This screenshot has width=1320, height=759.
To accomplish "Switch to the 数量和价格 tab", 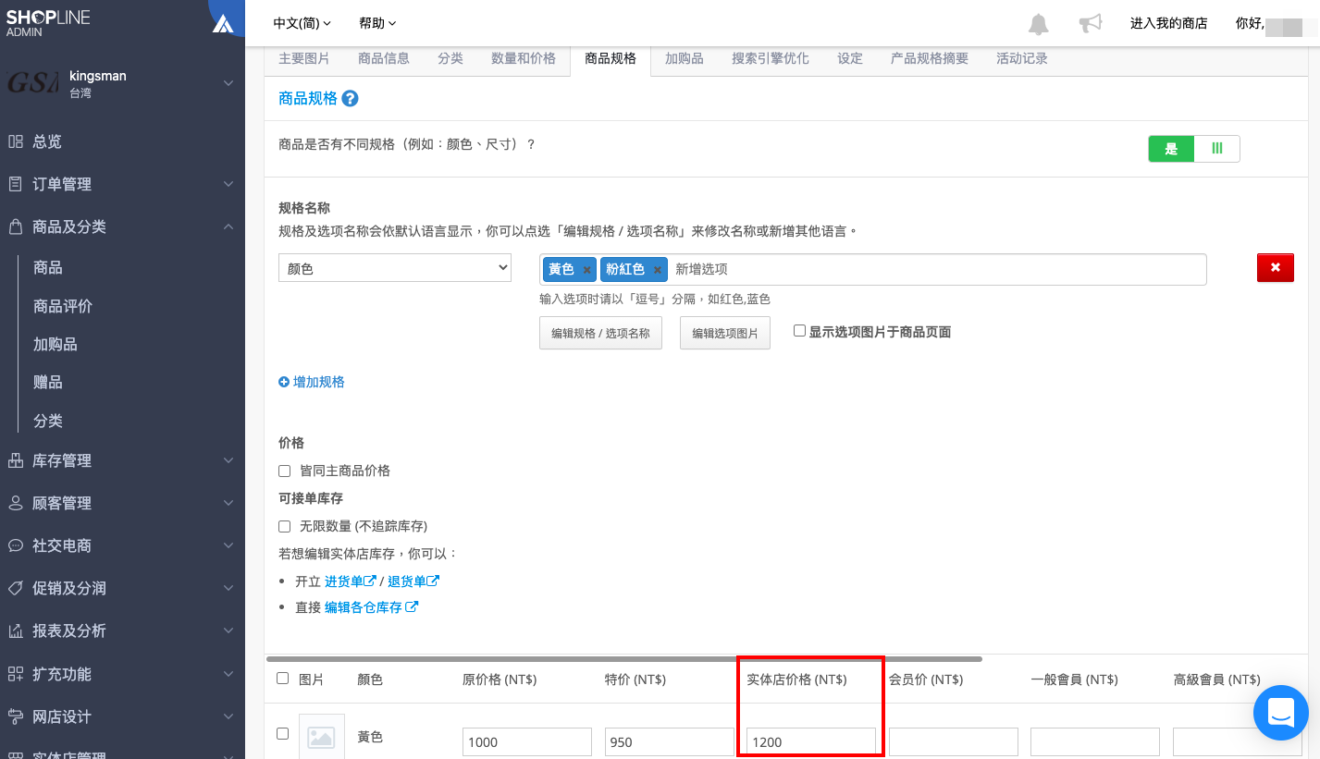I will click(524, 58).
